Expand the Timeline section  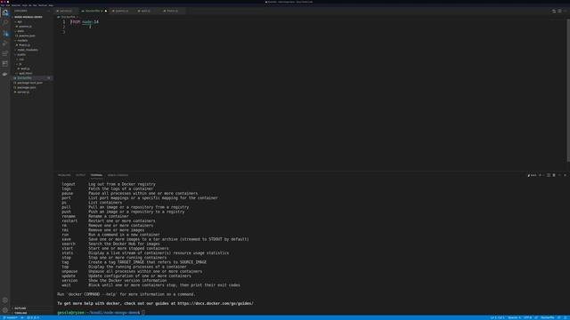[x=20, y=313]
